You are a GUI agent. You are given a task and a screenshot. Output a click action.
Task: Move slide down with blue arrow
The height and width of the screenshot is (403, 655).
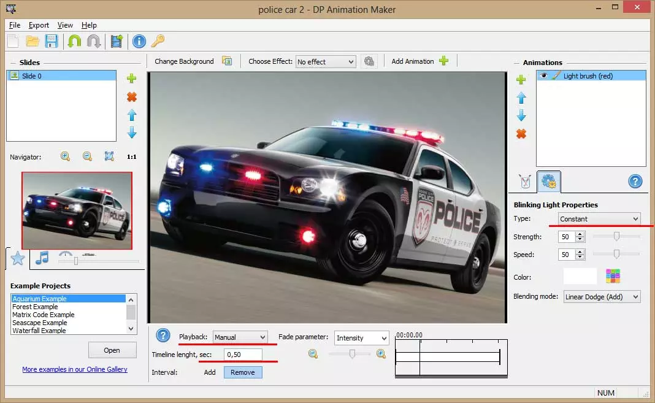[132, 133]
